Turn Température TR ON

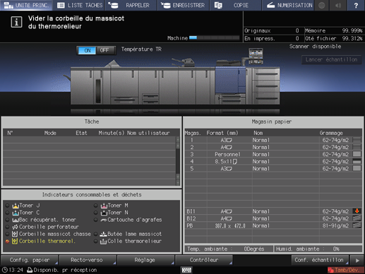88,50
